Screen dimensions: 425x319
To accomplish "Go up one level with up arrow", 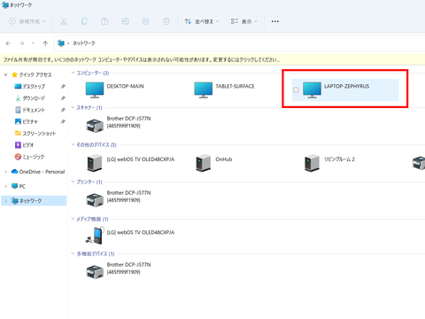I will tap(45, 43).
